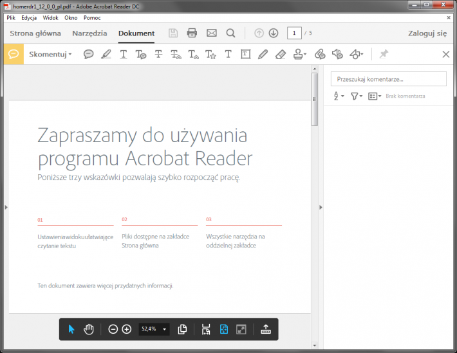The image size is (457, 353).
Task: Close the comment toolbar with X
Action: [x=445, y=54]
